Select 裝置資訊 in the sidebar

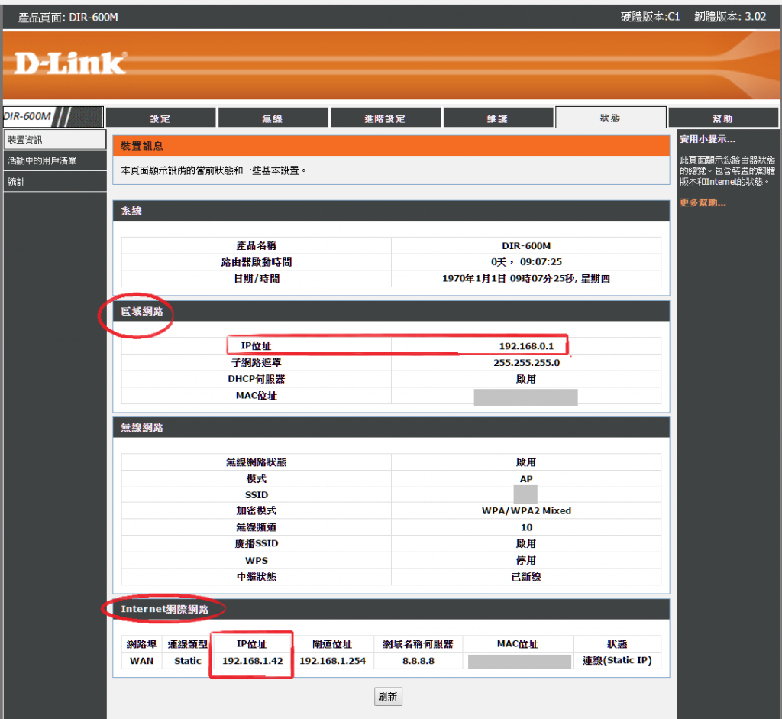click(55, 140)
